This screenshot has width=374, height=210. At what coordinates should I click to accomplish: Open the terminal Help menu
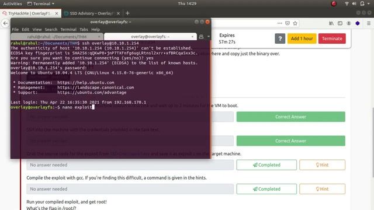pos(95,30)
